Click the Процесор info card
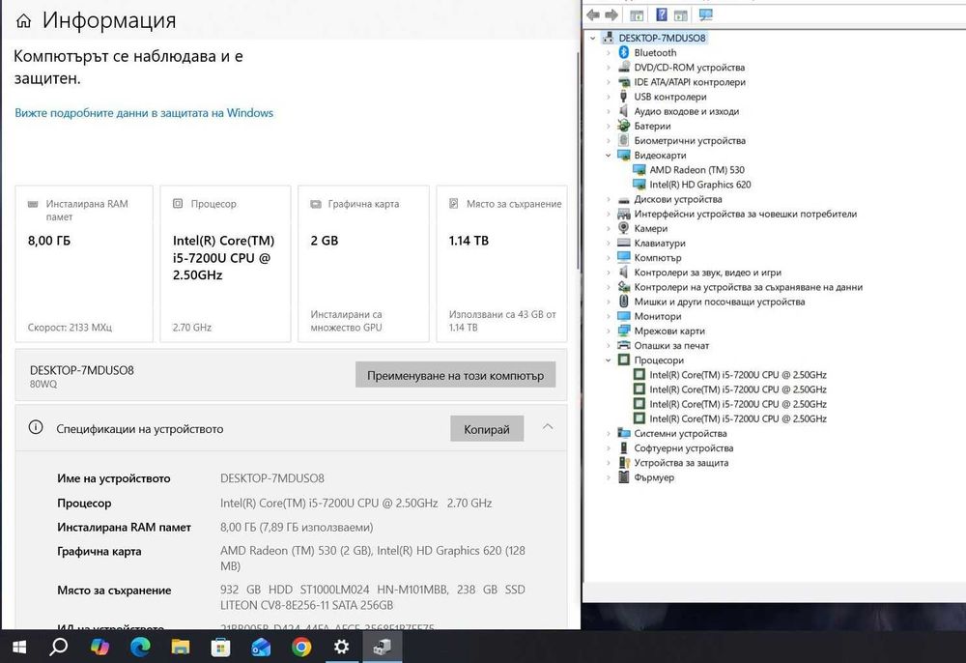Screen dimensions: 966x663 click(225, 264)
